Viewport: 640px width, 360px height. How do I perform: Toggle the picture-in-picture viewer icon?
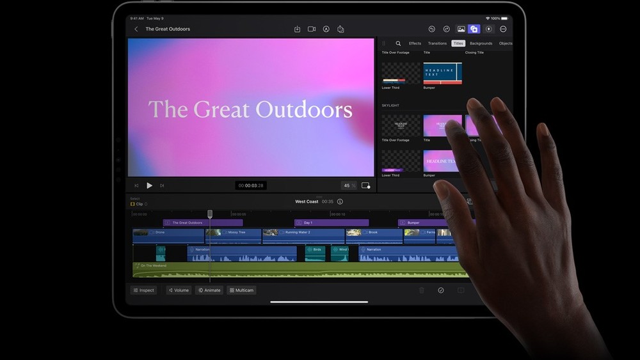point(365,185)
